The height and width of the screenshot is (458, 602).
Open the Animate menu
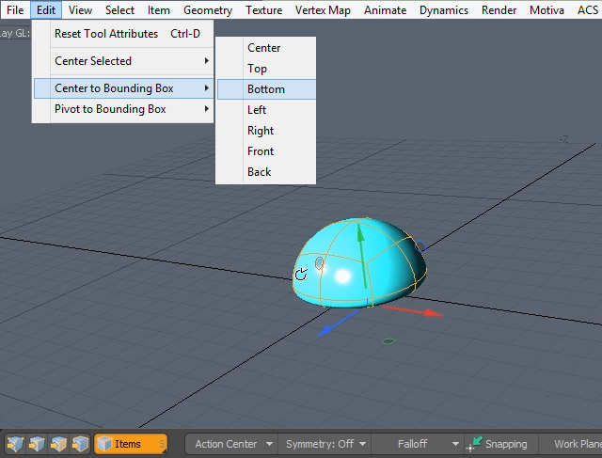[385, 10]
